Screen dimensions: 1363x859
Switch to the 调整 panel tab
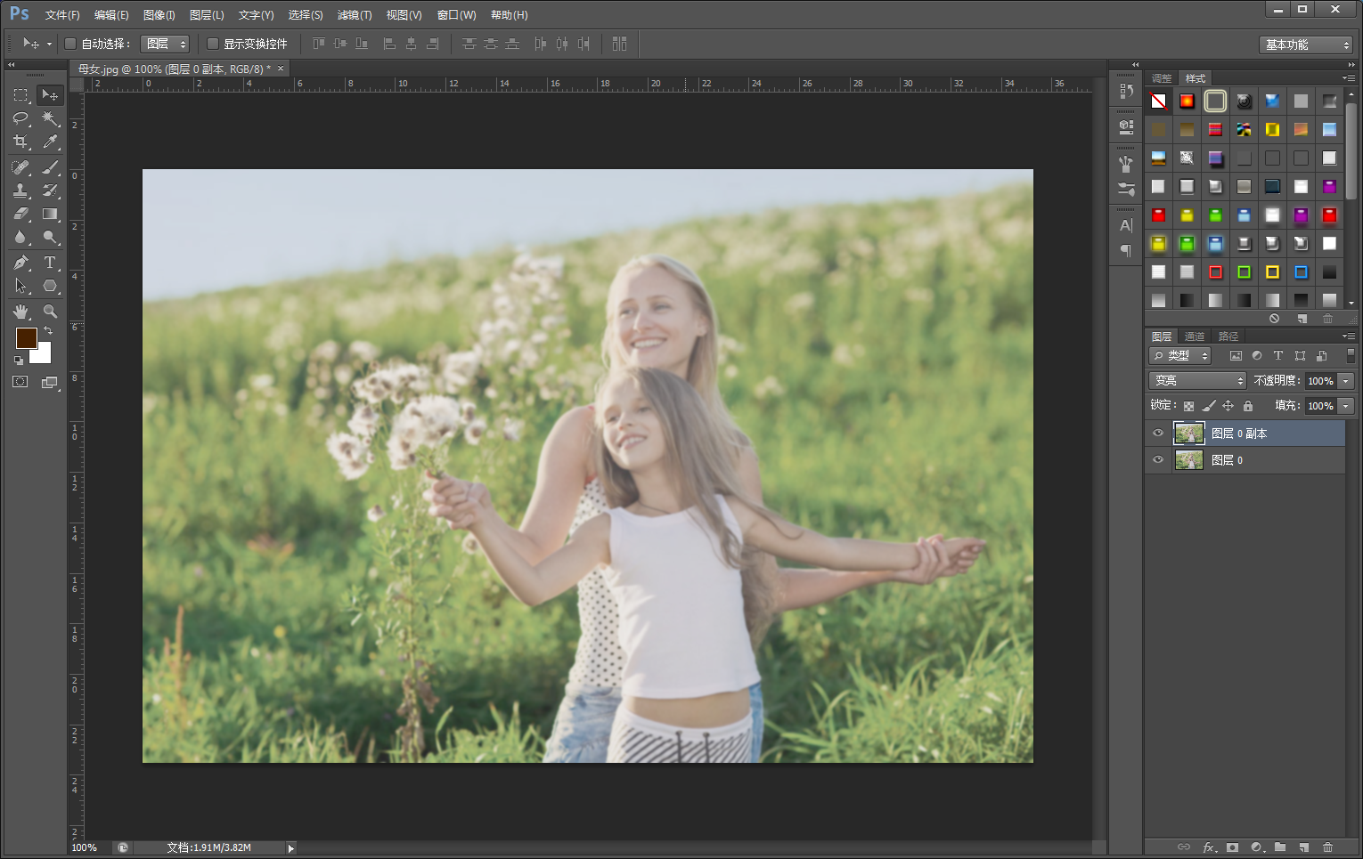tap(1161, 78)
